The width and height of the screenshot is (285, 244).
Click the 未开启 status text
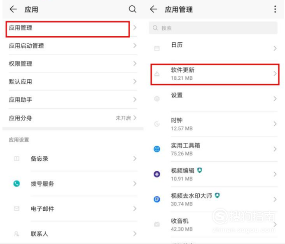[123, 118]
